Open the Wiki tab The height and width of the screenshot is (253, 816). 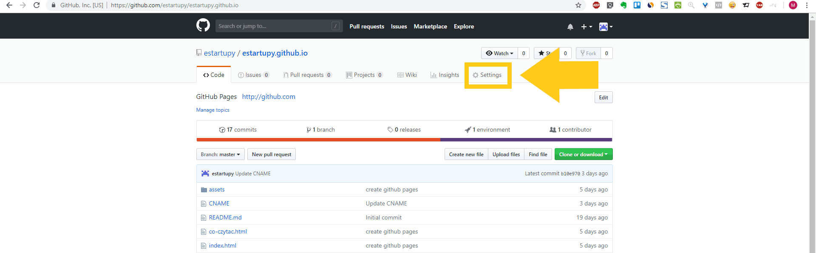[407, 75]
